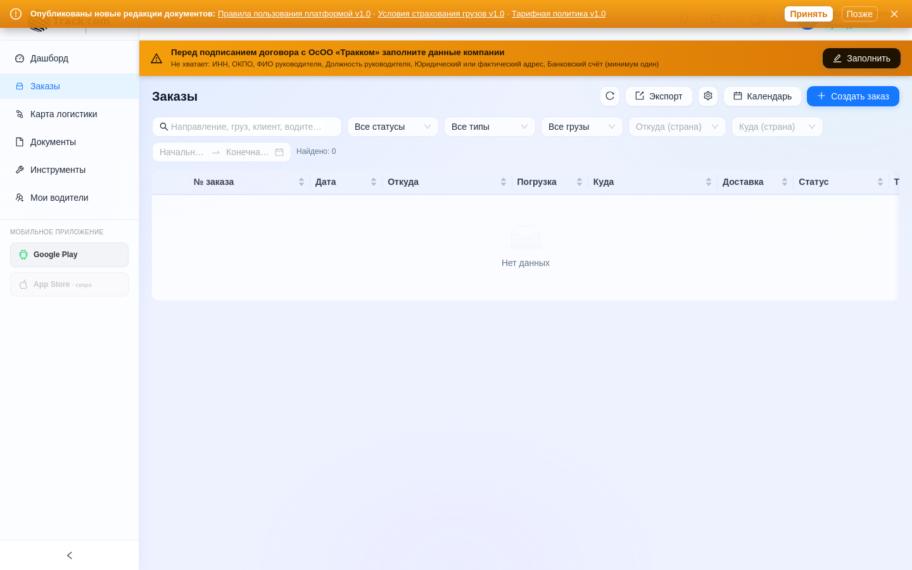The width and height of the screenshot is (912, 570).
Task: Click the end date input field
Action: 248,152
